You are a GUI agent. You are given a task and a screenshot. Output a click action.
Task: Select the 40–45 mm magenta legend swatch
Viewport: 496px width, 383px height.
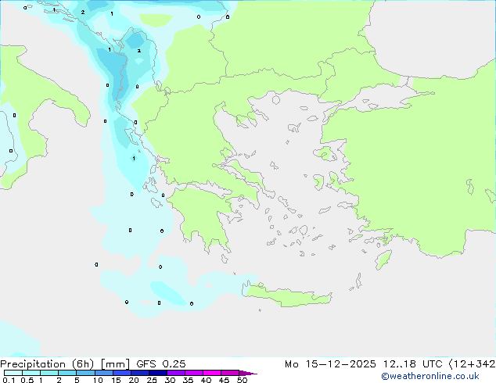(x=211, y=373)
